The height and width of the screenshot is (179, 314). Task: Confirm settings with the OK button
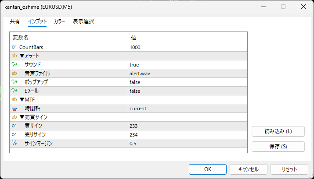point(207,169)
